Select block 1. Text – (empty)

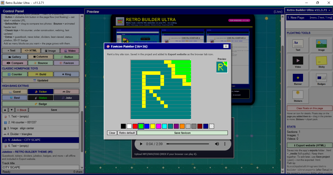[41, 117]
